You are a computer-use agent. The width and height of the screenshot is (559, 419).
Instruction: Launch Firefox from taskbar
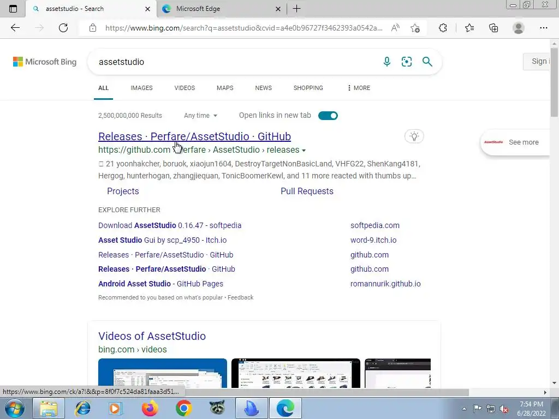point(150,408)
